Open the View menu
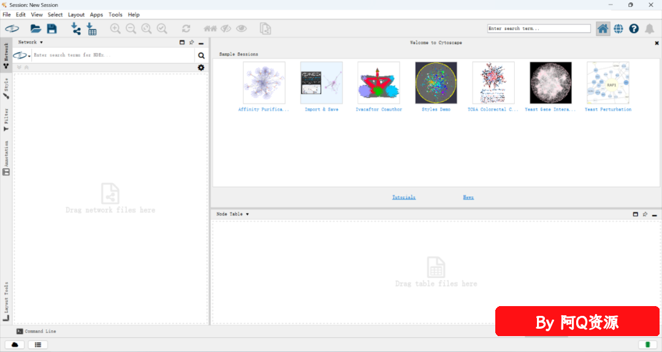662x352 pixels. click(37, 14)
